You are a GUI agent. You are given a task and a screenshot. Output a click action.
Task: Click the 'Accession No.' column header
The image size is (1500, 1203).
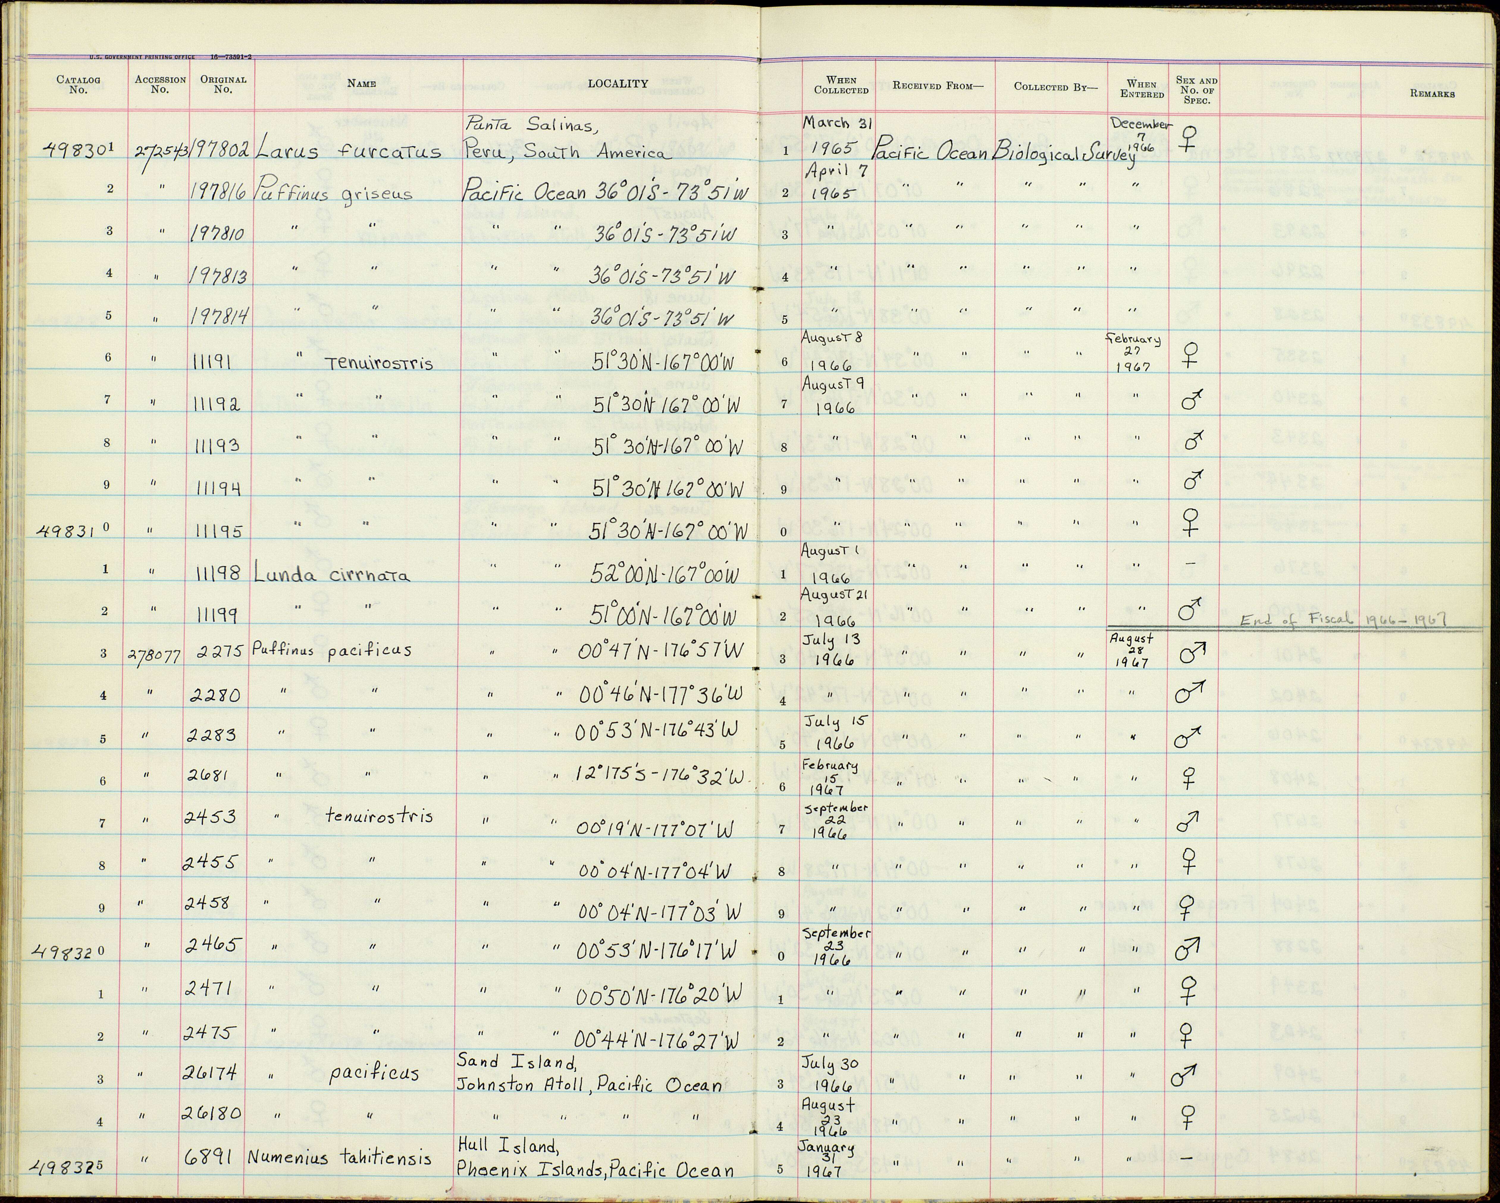click(160, 84)
